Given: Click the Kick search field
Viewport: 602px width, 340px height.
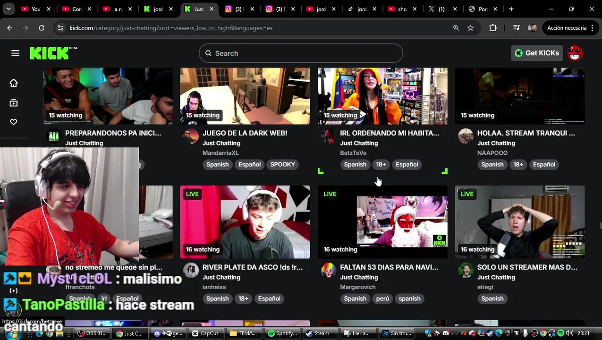Looking at the screenshot, I should (301, 53).
